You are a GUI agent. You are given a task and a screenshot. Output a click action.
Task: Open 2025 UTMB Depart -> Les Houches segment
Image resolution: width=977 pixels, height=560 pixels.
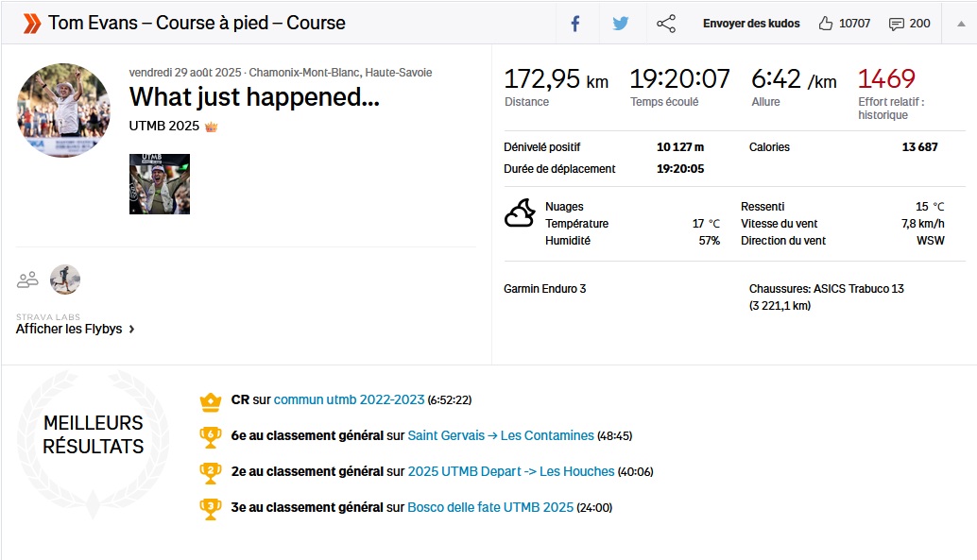click(510, 471)
